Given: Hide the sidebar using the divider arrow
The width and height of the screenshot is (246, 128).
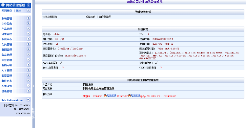Looking at the screenshot, I should (x=33, y=86).
